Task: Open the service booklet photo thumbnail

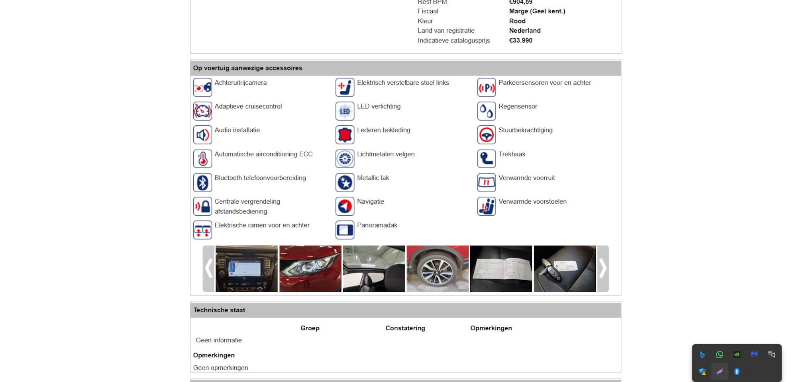Action: click(501, 269)
